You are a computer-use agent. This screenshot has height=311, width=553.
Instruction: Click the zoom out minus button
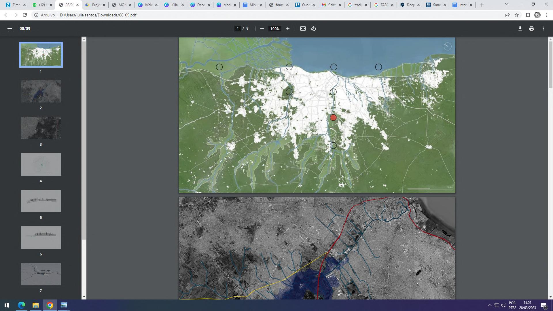click(x=262, y=29)
